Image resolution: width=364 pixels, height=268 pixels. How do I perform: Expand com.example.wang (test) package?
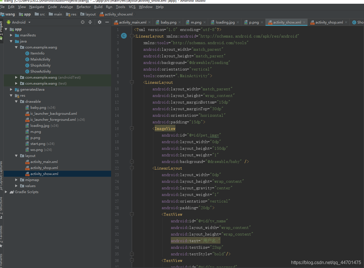[x=16, y=83]
